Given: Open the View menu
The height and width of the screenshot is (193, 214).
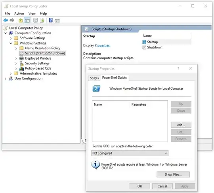Looking at the screenshot, I should point(32,14).
